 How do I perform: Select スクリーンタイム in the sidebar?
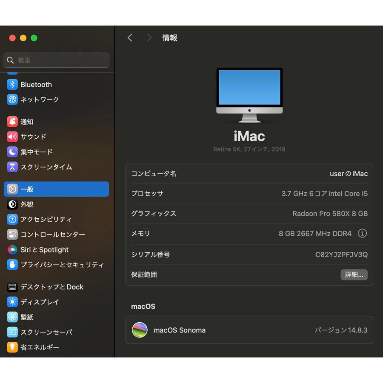pos(57,167)
